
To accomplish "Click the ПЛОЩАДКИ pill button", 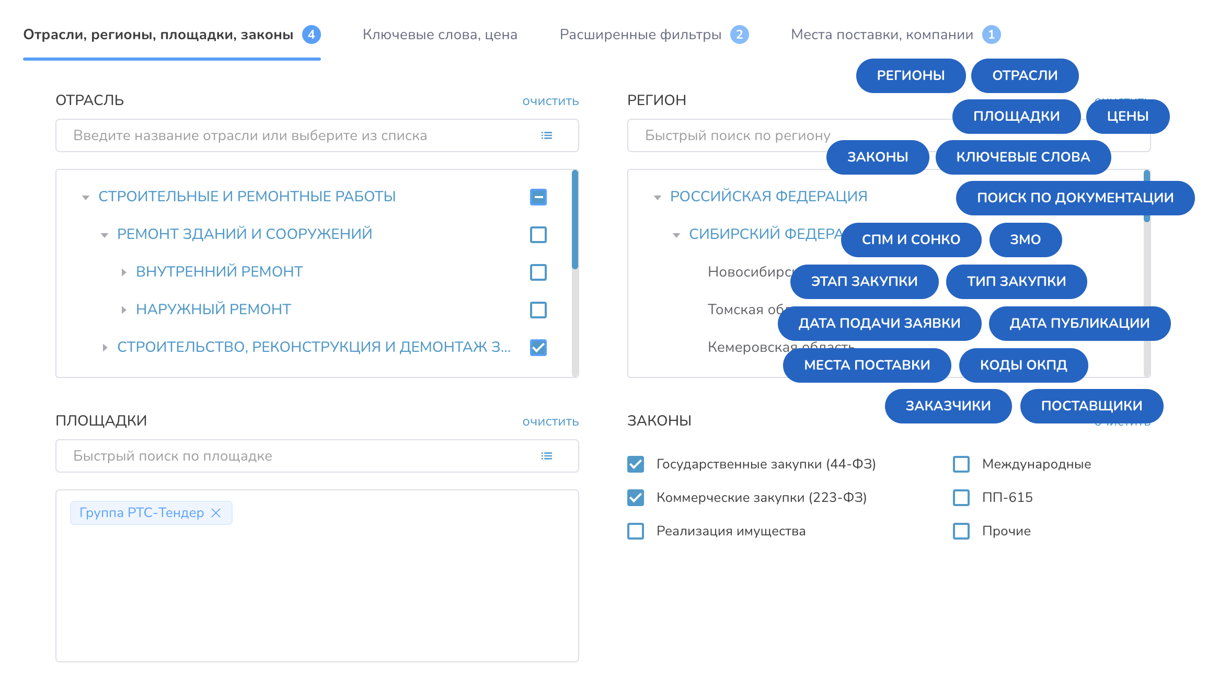I will coord(1016,117).
